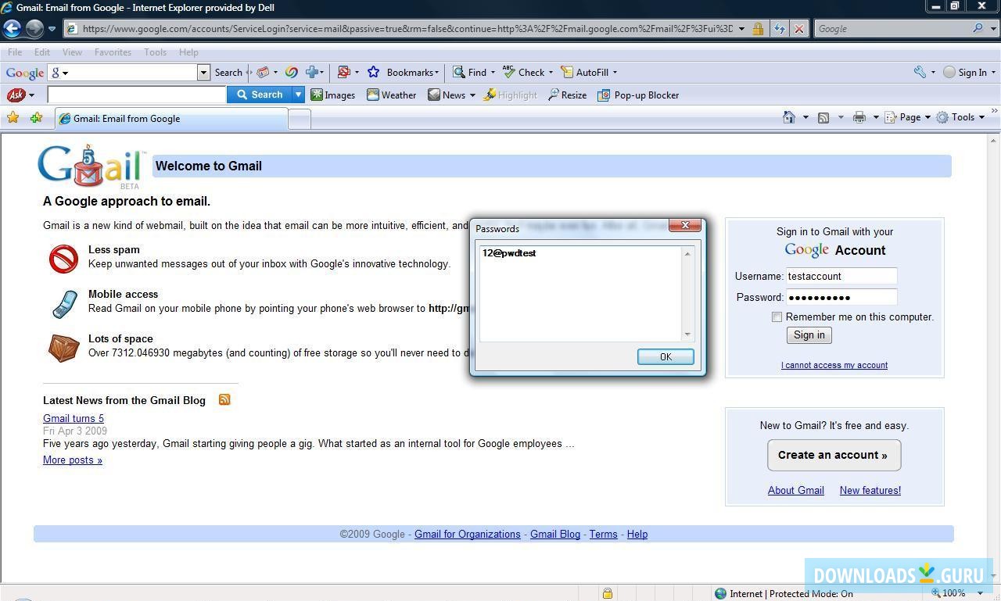Open the I cannot access my account link
This screenshot has height=601, width=1001.
pyautogui.click(x=834, y=365)
